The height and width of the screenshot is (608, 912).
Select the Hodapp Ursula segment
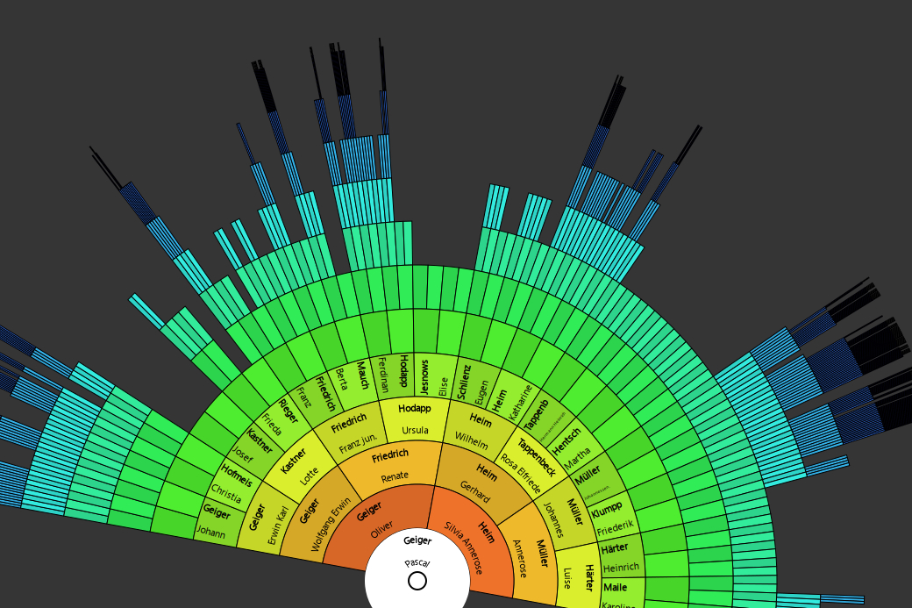click(x=415, y=419)
